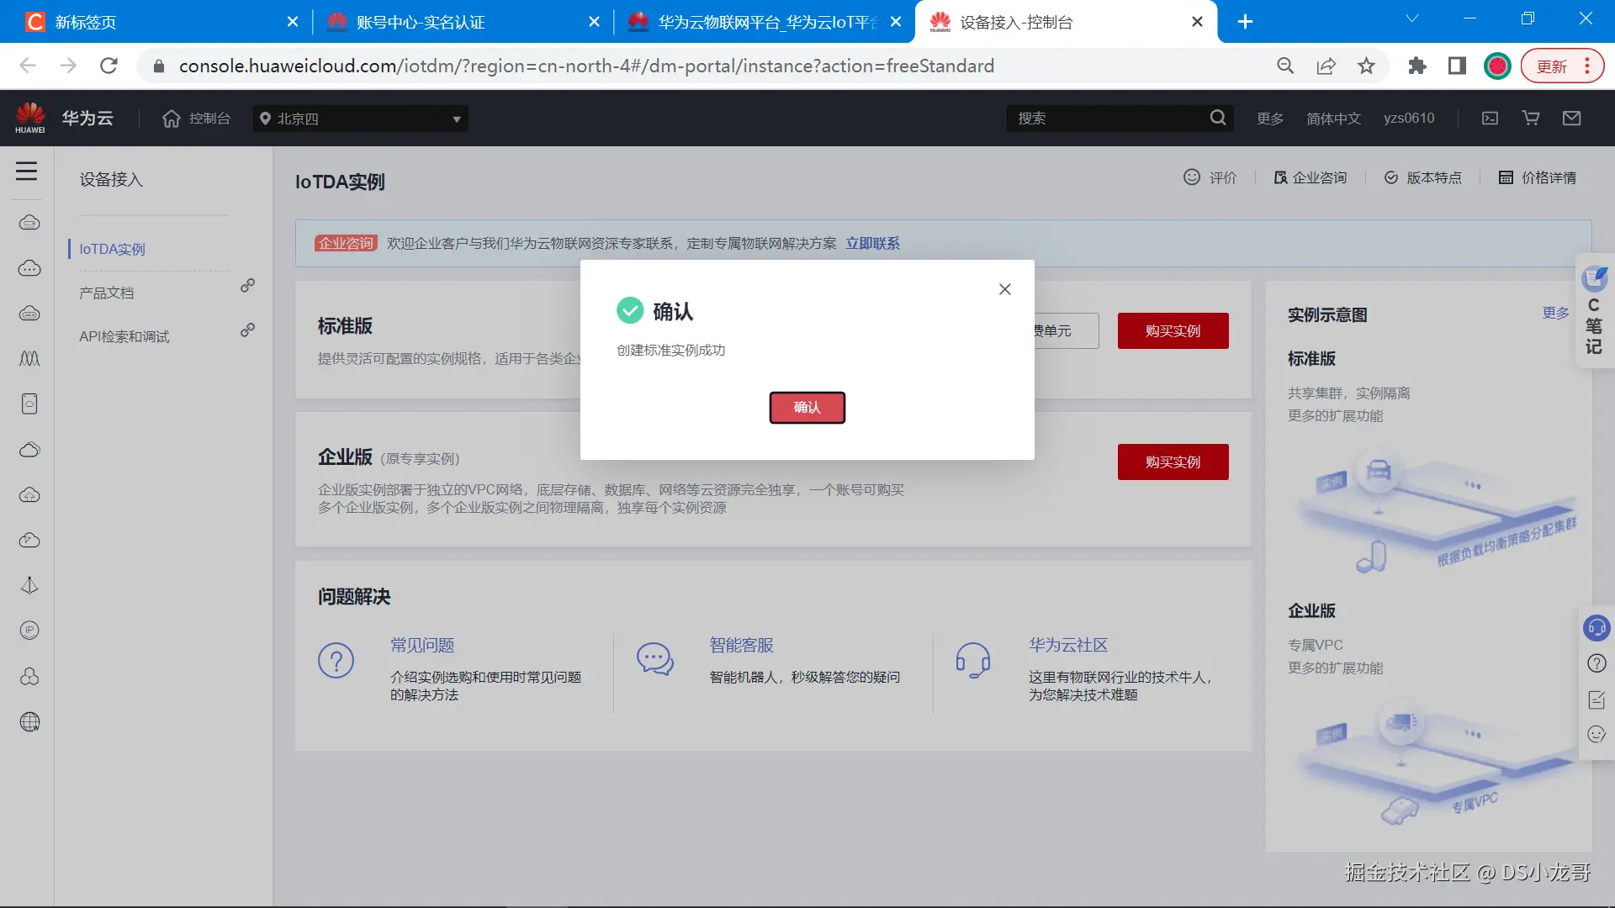Open the hamburger menu in left sidebar
This screenshot has height=908, width=1615.
[x=27, y=172]
